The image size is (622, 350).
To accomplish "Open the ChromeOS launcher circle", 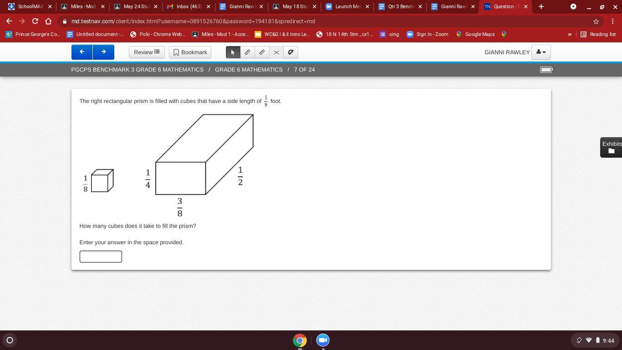I will [10, 340].
